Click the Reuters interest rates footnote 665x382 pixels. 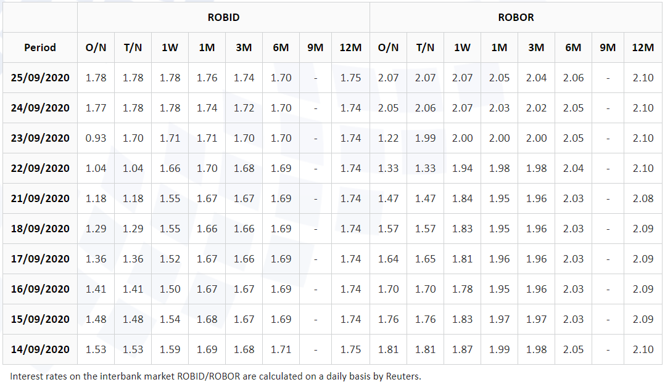click(215, 375)
